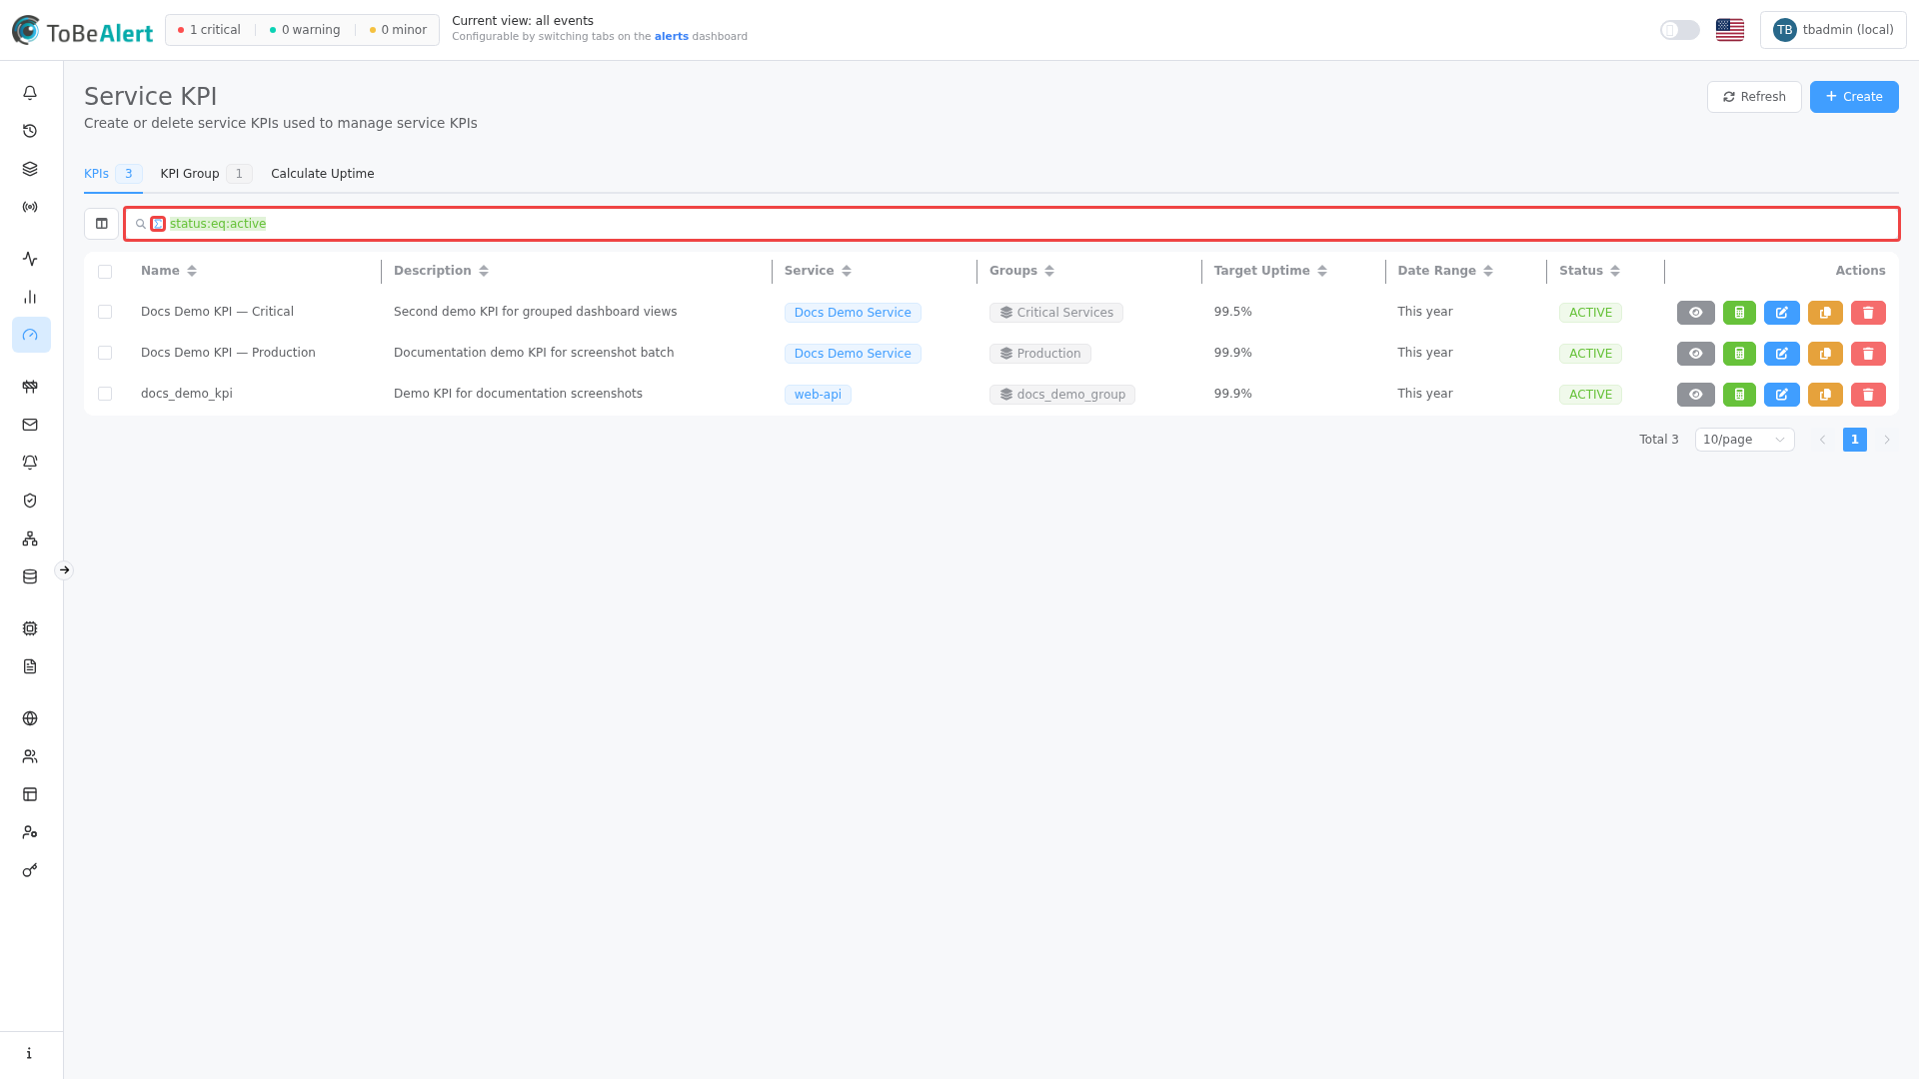Open calculator for Docs Demo KPI — Critical

point(1739,313)
